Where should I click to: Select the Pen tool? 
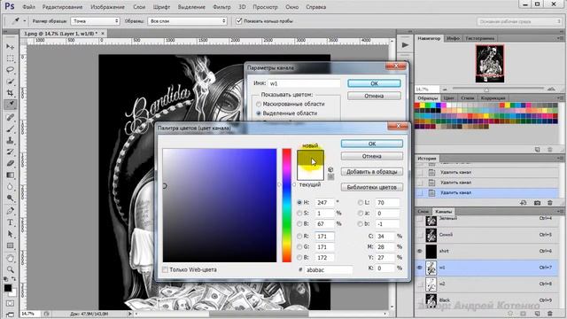(x=10, y=211)
